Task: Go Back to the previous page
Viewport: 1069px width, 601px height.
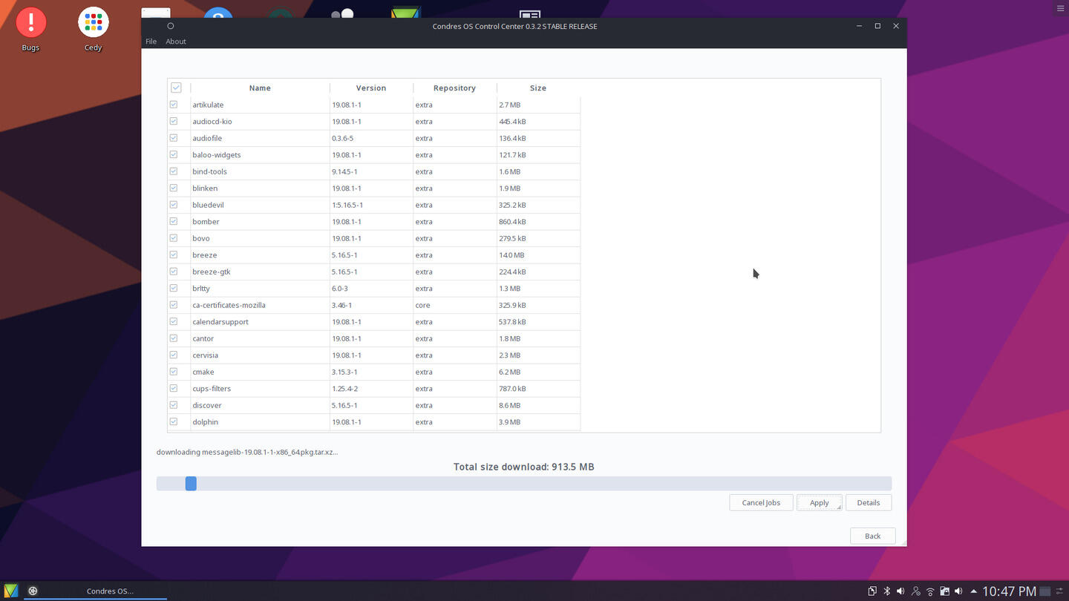Action: pyautogui.click(x=873, y=536)
